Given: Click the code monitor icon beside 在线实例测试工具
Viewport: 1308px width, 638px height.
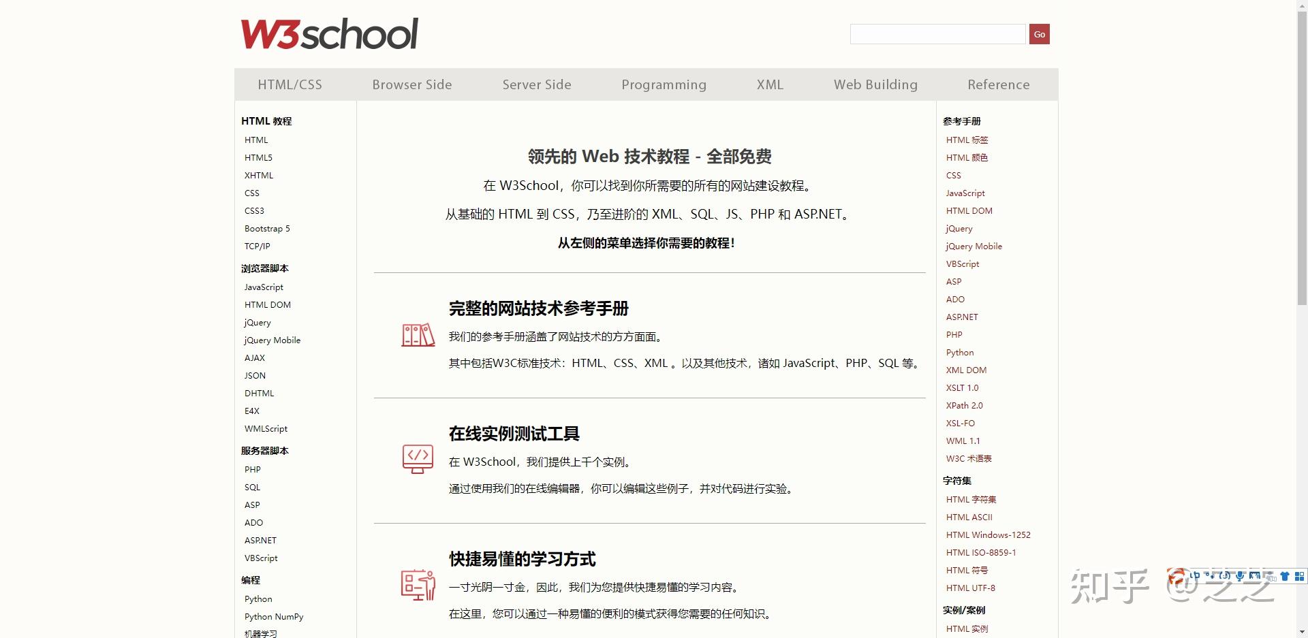Looking at the screenshot, I should coord(418,459).
